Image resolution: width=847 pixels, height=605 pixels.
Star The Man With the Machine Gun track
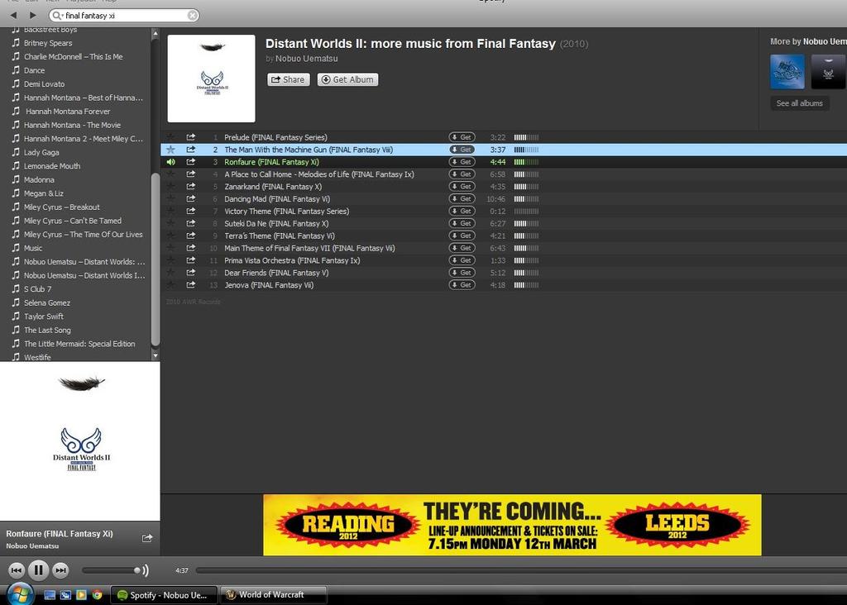click(x=170, y=150)
